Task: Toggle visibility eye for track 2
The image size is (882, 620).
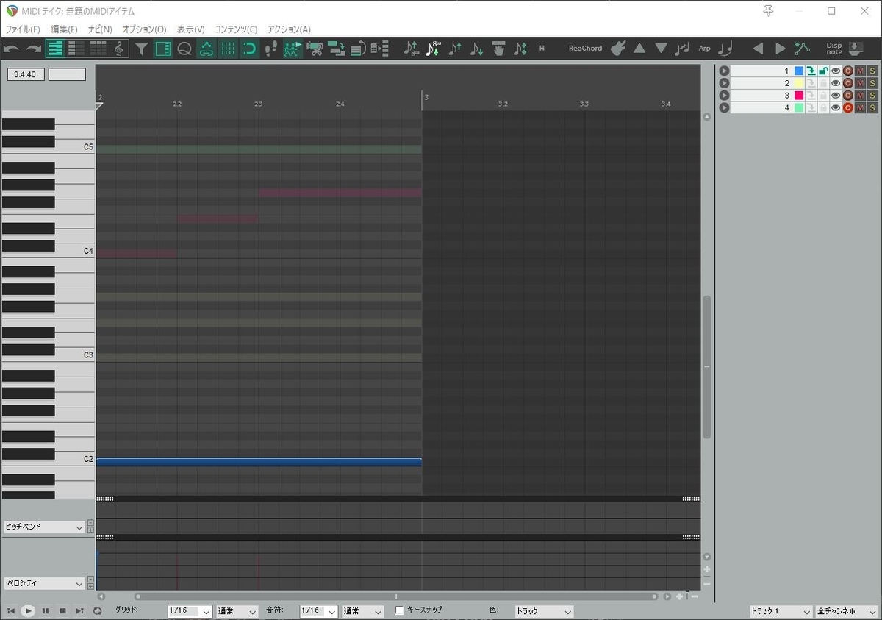Action: (x=836, y=83)
